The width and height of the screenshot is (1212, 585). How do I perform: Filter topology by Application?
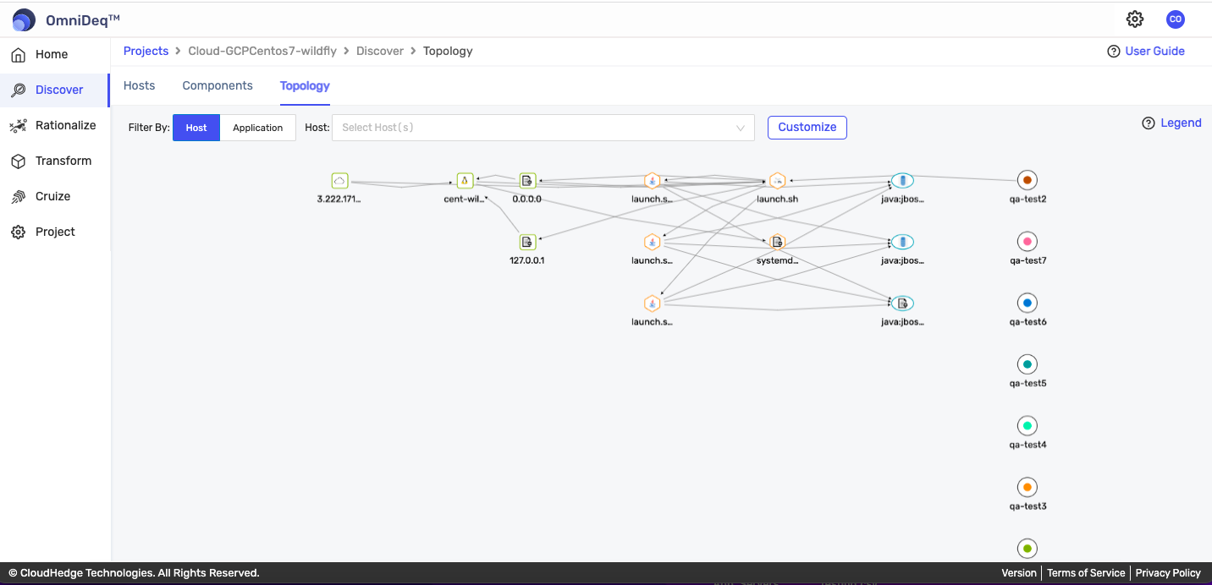click(257, 128)
